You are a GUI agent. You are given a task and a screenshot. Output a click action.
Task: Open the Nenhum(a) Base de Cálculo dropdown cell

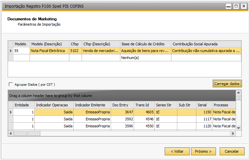click(146, 58)
